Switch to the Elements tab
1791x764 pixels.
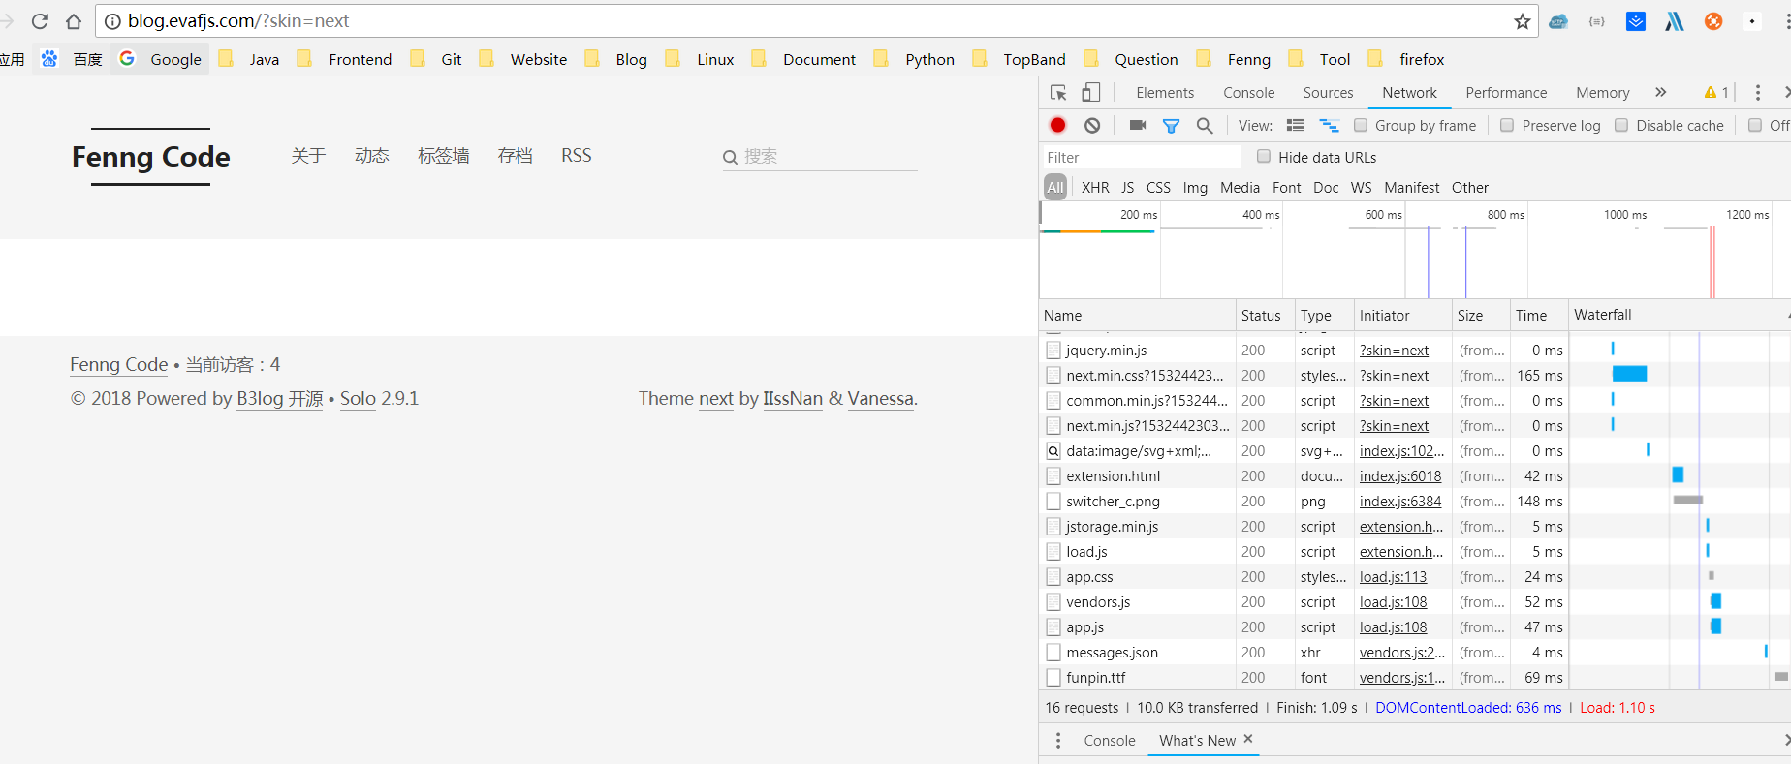1165,93
